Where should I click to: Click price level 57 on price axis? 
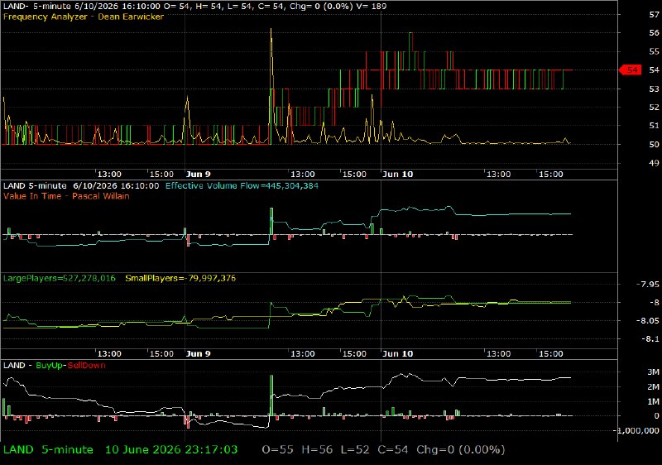[x=654, y=15]
